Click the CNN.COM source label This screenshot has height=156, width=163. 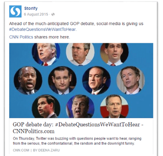coord(21,150)
